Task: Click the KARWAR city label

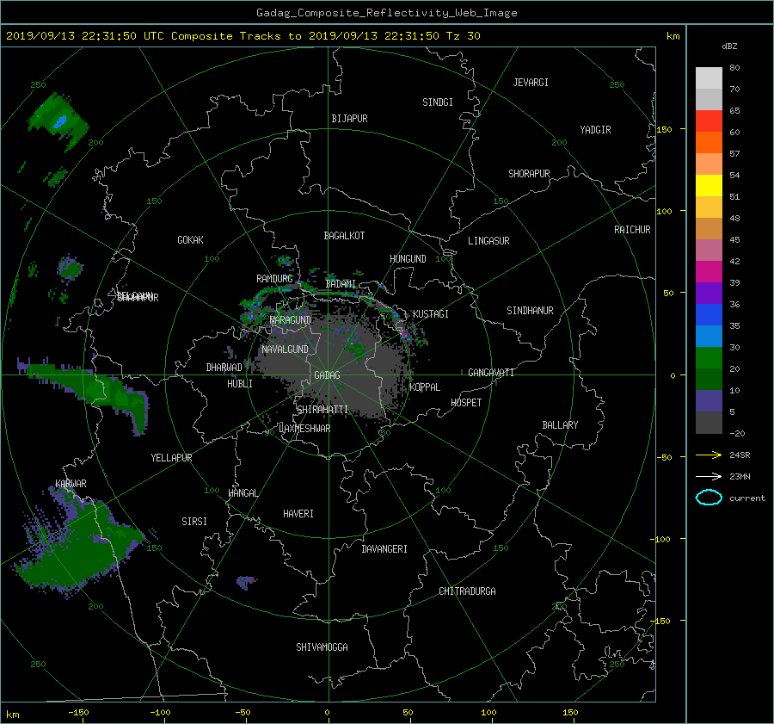Action: pos(71,483)
